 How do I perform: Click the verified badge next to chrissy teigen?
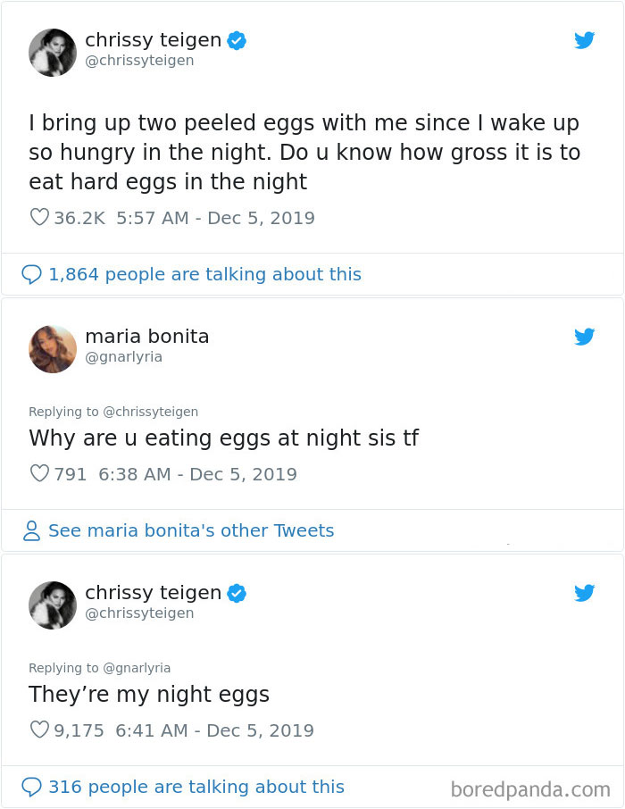click(x=235, y=39)
